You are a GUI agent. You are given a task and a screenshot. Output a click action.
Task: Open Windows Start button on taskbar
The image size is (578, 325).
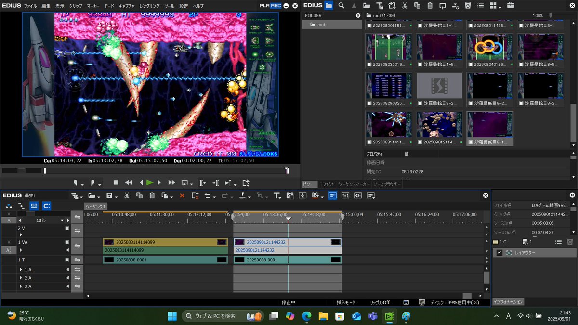point(172,316)
